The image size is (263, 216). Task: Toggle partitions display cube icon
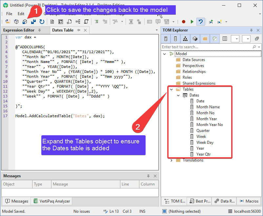(195, 39)
